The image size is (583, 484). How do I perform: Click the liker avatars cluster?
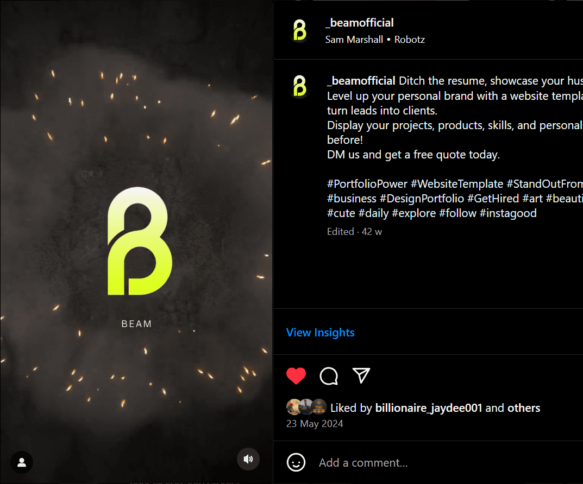[306, 407]
